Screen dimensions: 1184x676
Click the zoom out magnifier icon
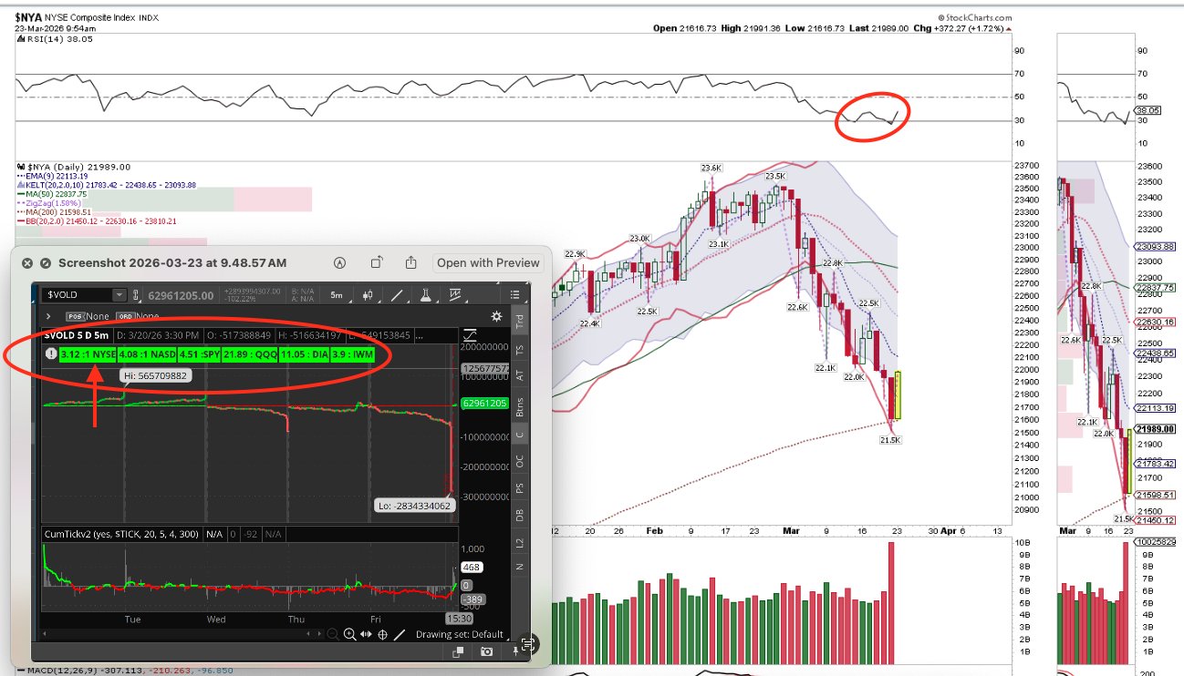click(334, 634)
